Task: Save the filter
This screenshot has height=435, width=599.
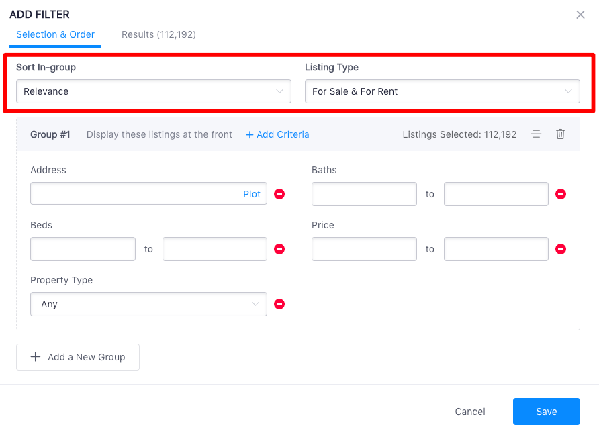Action: pyautogui.click(x=546, y=412)
